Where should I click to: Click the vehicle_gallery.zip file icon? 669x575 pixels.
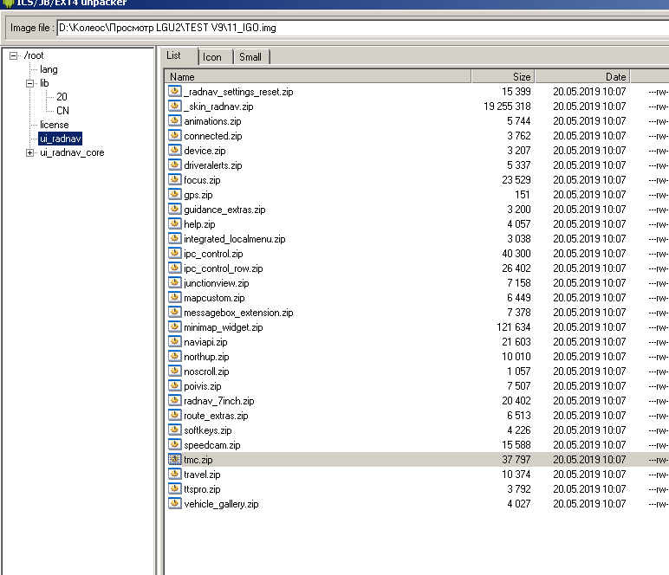pos(174,503)
